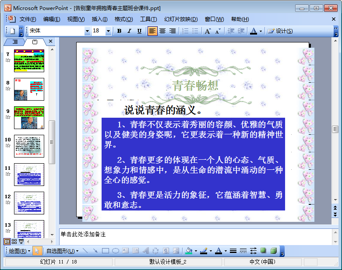Select the Arrow drawing tool

coord(95,251)
